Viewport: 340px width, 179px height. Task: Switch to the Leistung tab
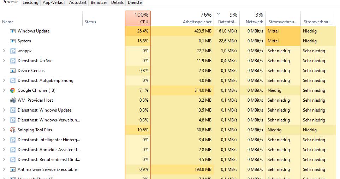[30, 2]
